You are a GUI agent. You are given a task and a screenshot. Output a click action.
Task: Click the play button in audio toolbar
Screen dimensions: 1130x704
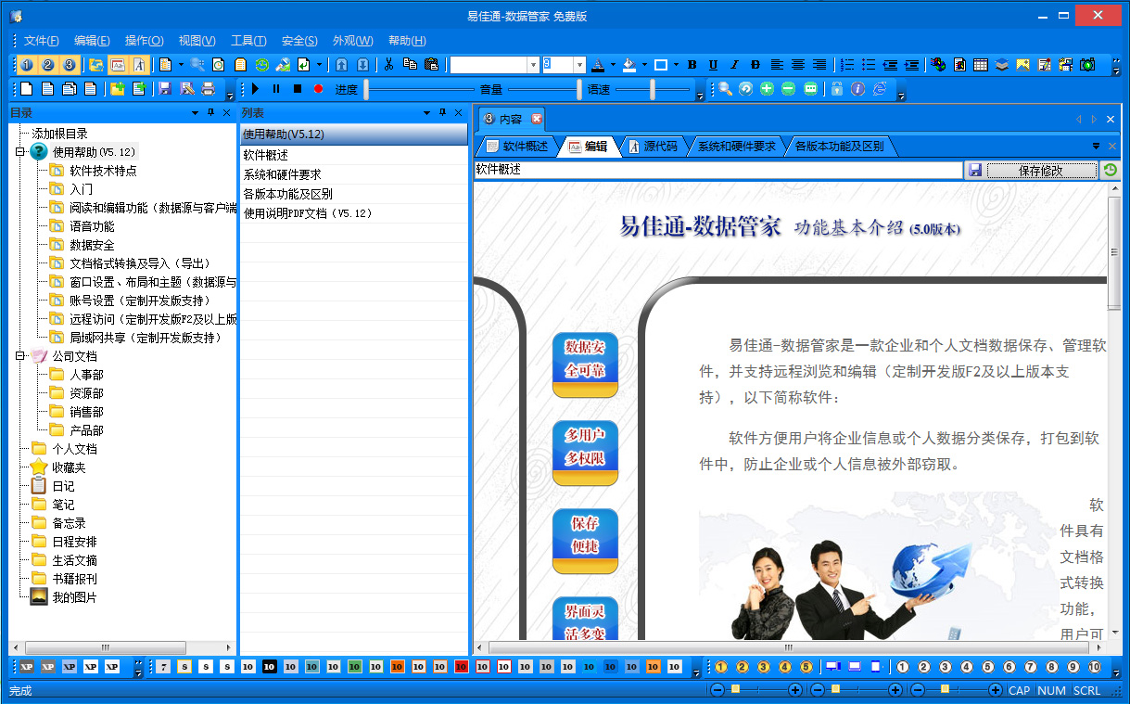[x=255, y=89]
